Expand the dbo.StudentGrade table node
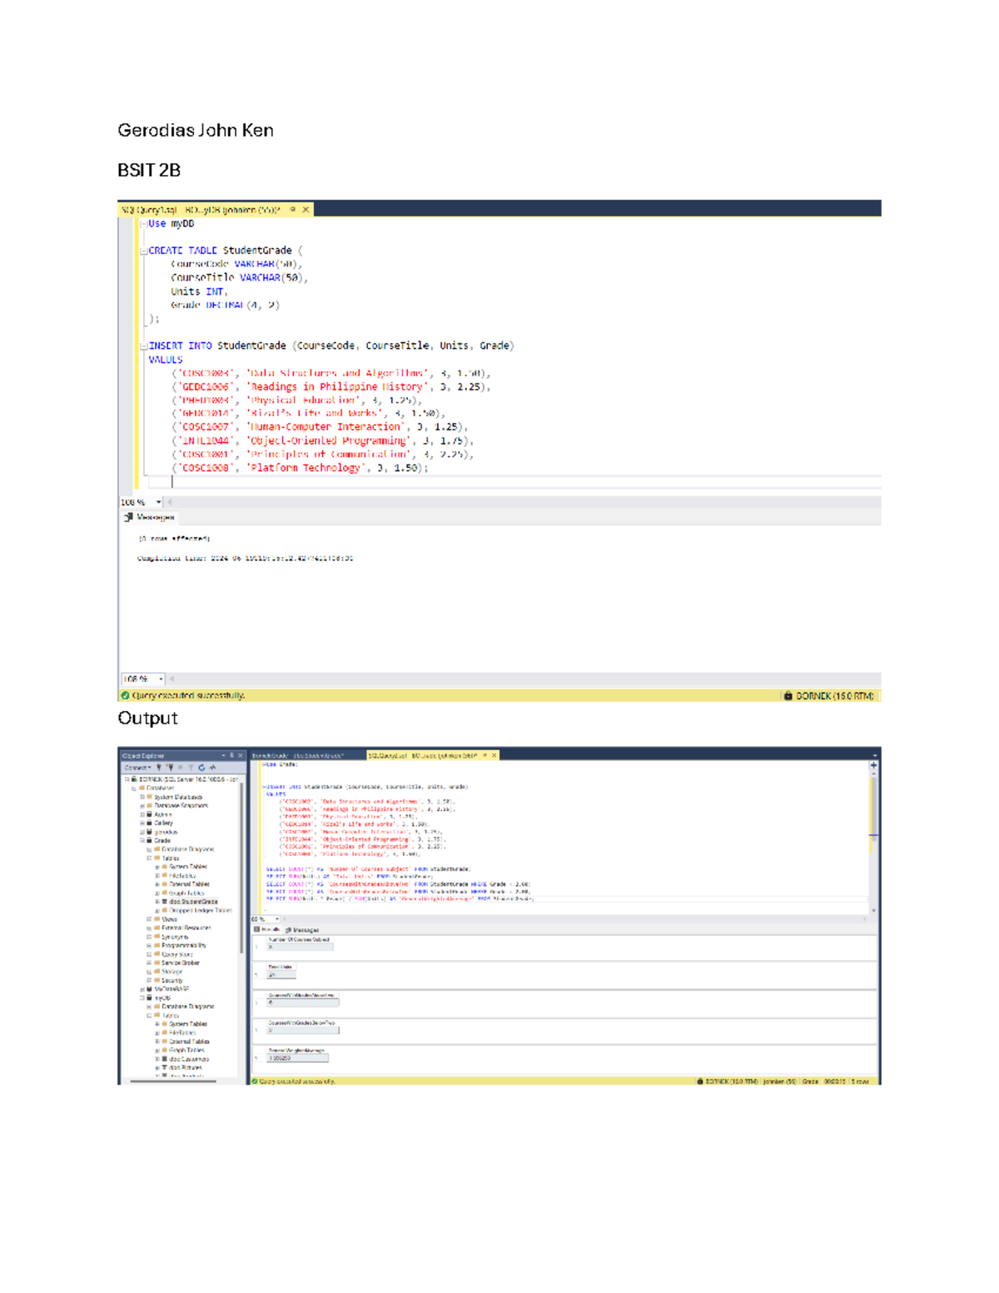The image size is (999, 1293). click(x=157, y=901)
